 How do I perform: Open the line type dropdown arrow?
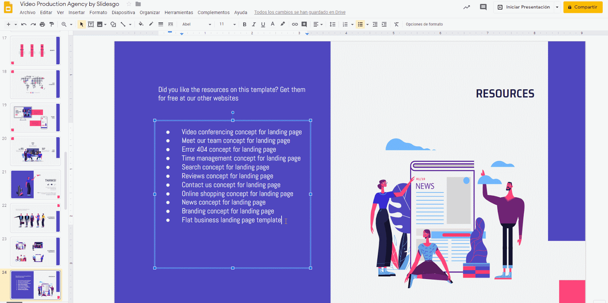click(130, 24)
